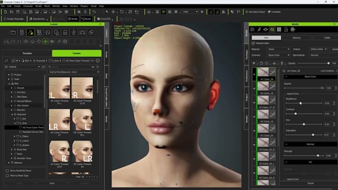
Task: Click the Create Character button
Action: 13,19
